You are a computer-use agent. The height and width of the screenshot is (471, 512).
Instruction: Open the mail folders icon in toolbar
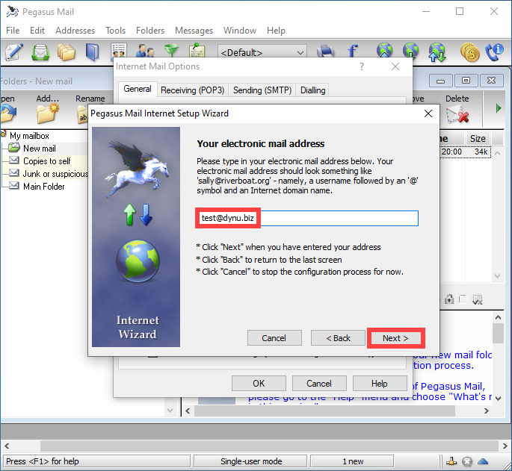point(67,52)
